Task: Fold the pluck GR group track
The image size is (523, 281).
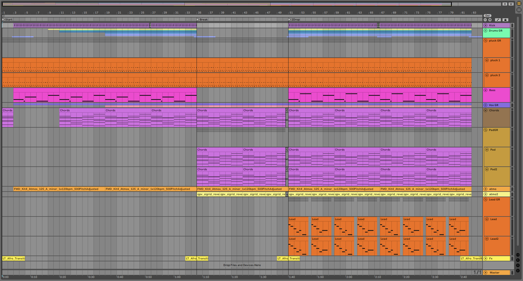Action: [486, 40]
